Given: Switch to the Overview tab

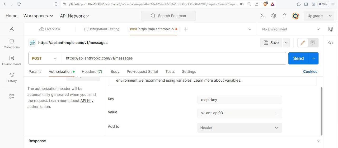Looking at the screenshot, I should click(50, 29).
